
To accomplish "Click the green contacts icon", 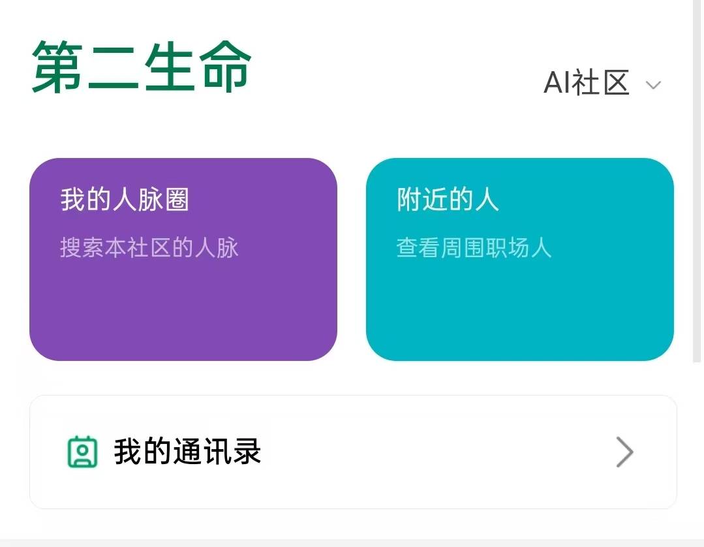I will point(82,452).
